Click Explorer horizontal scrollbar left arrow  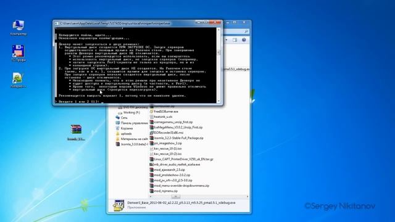pos(151,196)
